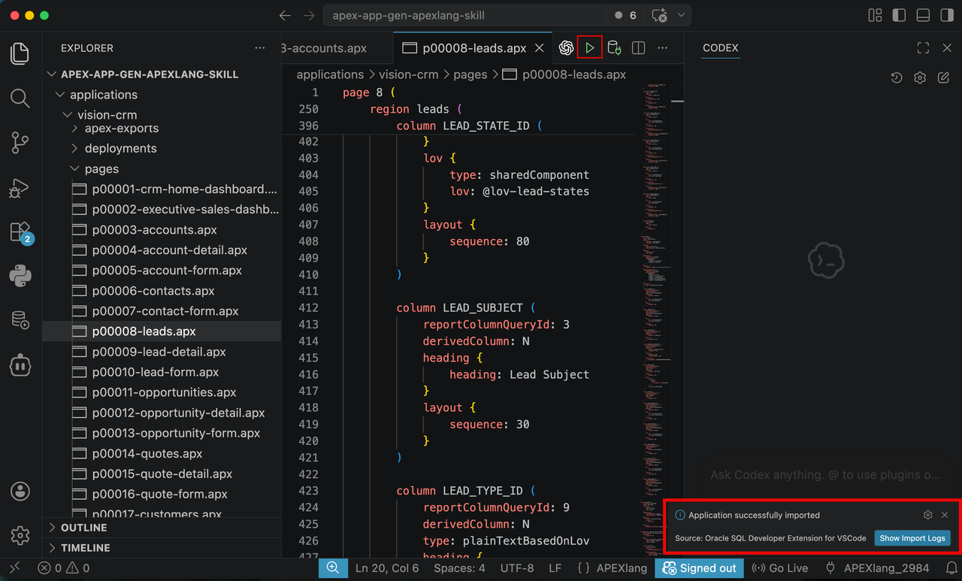Open the Source Control view

pyautogui.click(x=20, y=143)
